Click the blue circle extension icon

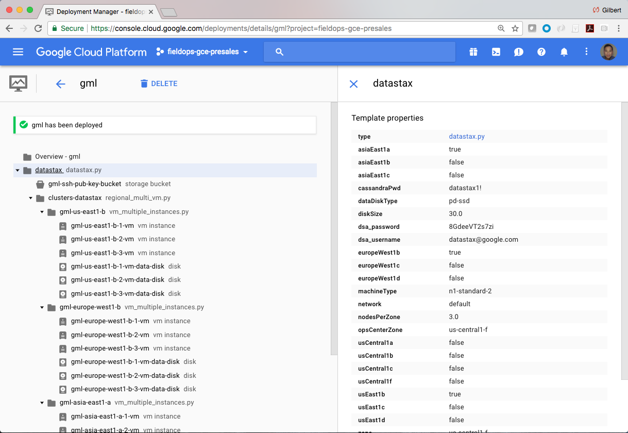tap(547, 28)
